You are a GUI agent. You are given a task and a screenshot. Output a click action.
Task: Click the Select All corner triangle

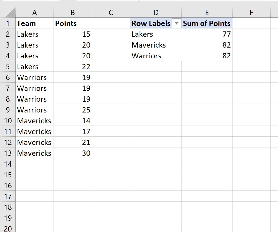pos(10,12)
